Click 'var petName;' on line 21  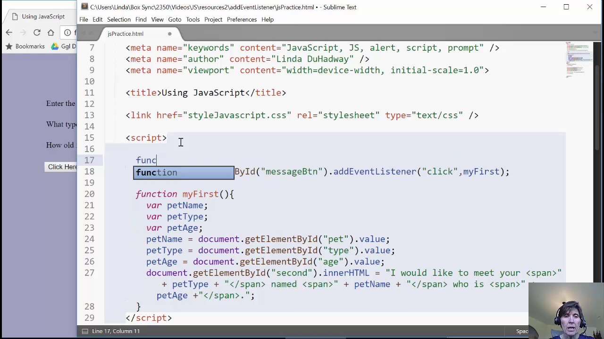coord(177,205)
